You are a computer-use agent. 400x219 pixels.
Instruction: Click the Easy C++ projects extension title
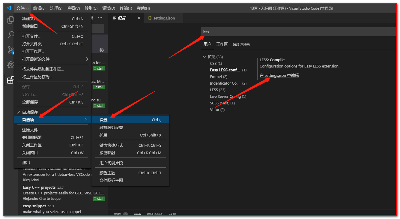[39, 187]
